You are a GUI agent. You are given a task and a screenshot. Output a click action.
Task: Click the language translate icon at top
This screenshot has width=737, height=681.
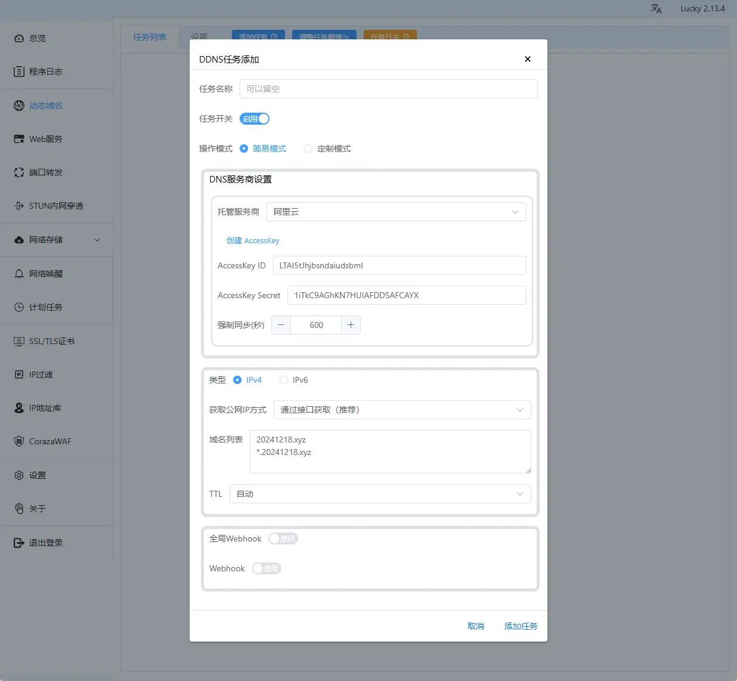(656, 9)
